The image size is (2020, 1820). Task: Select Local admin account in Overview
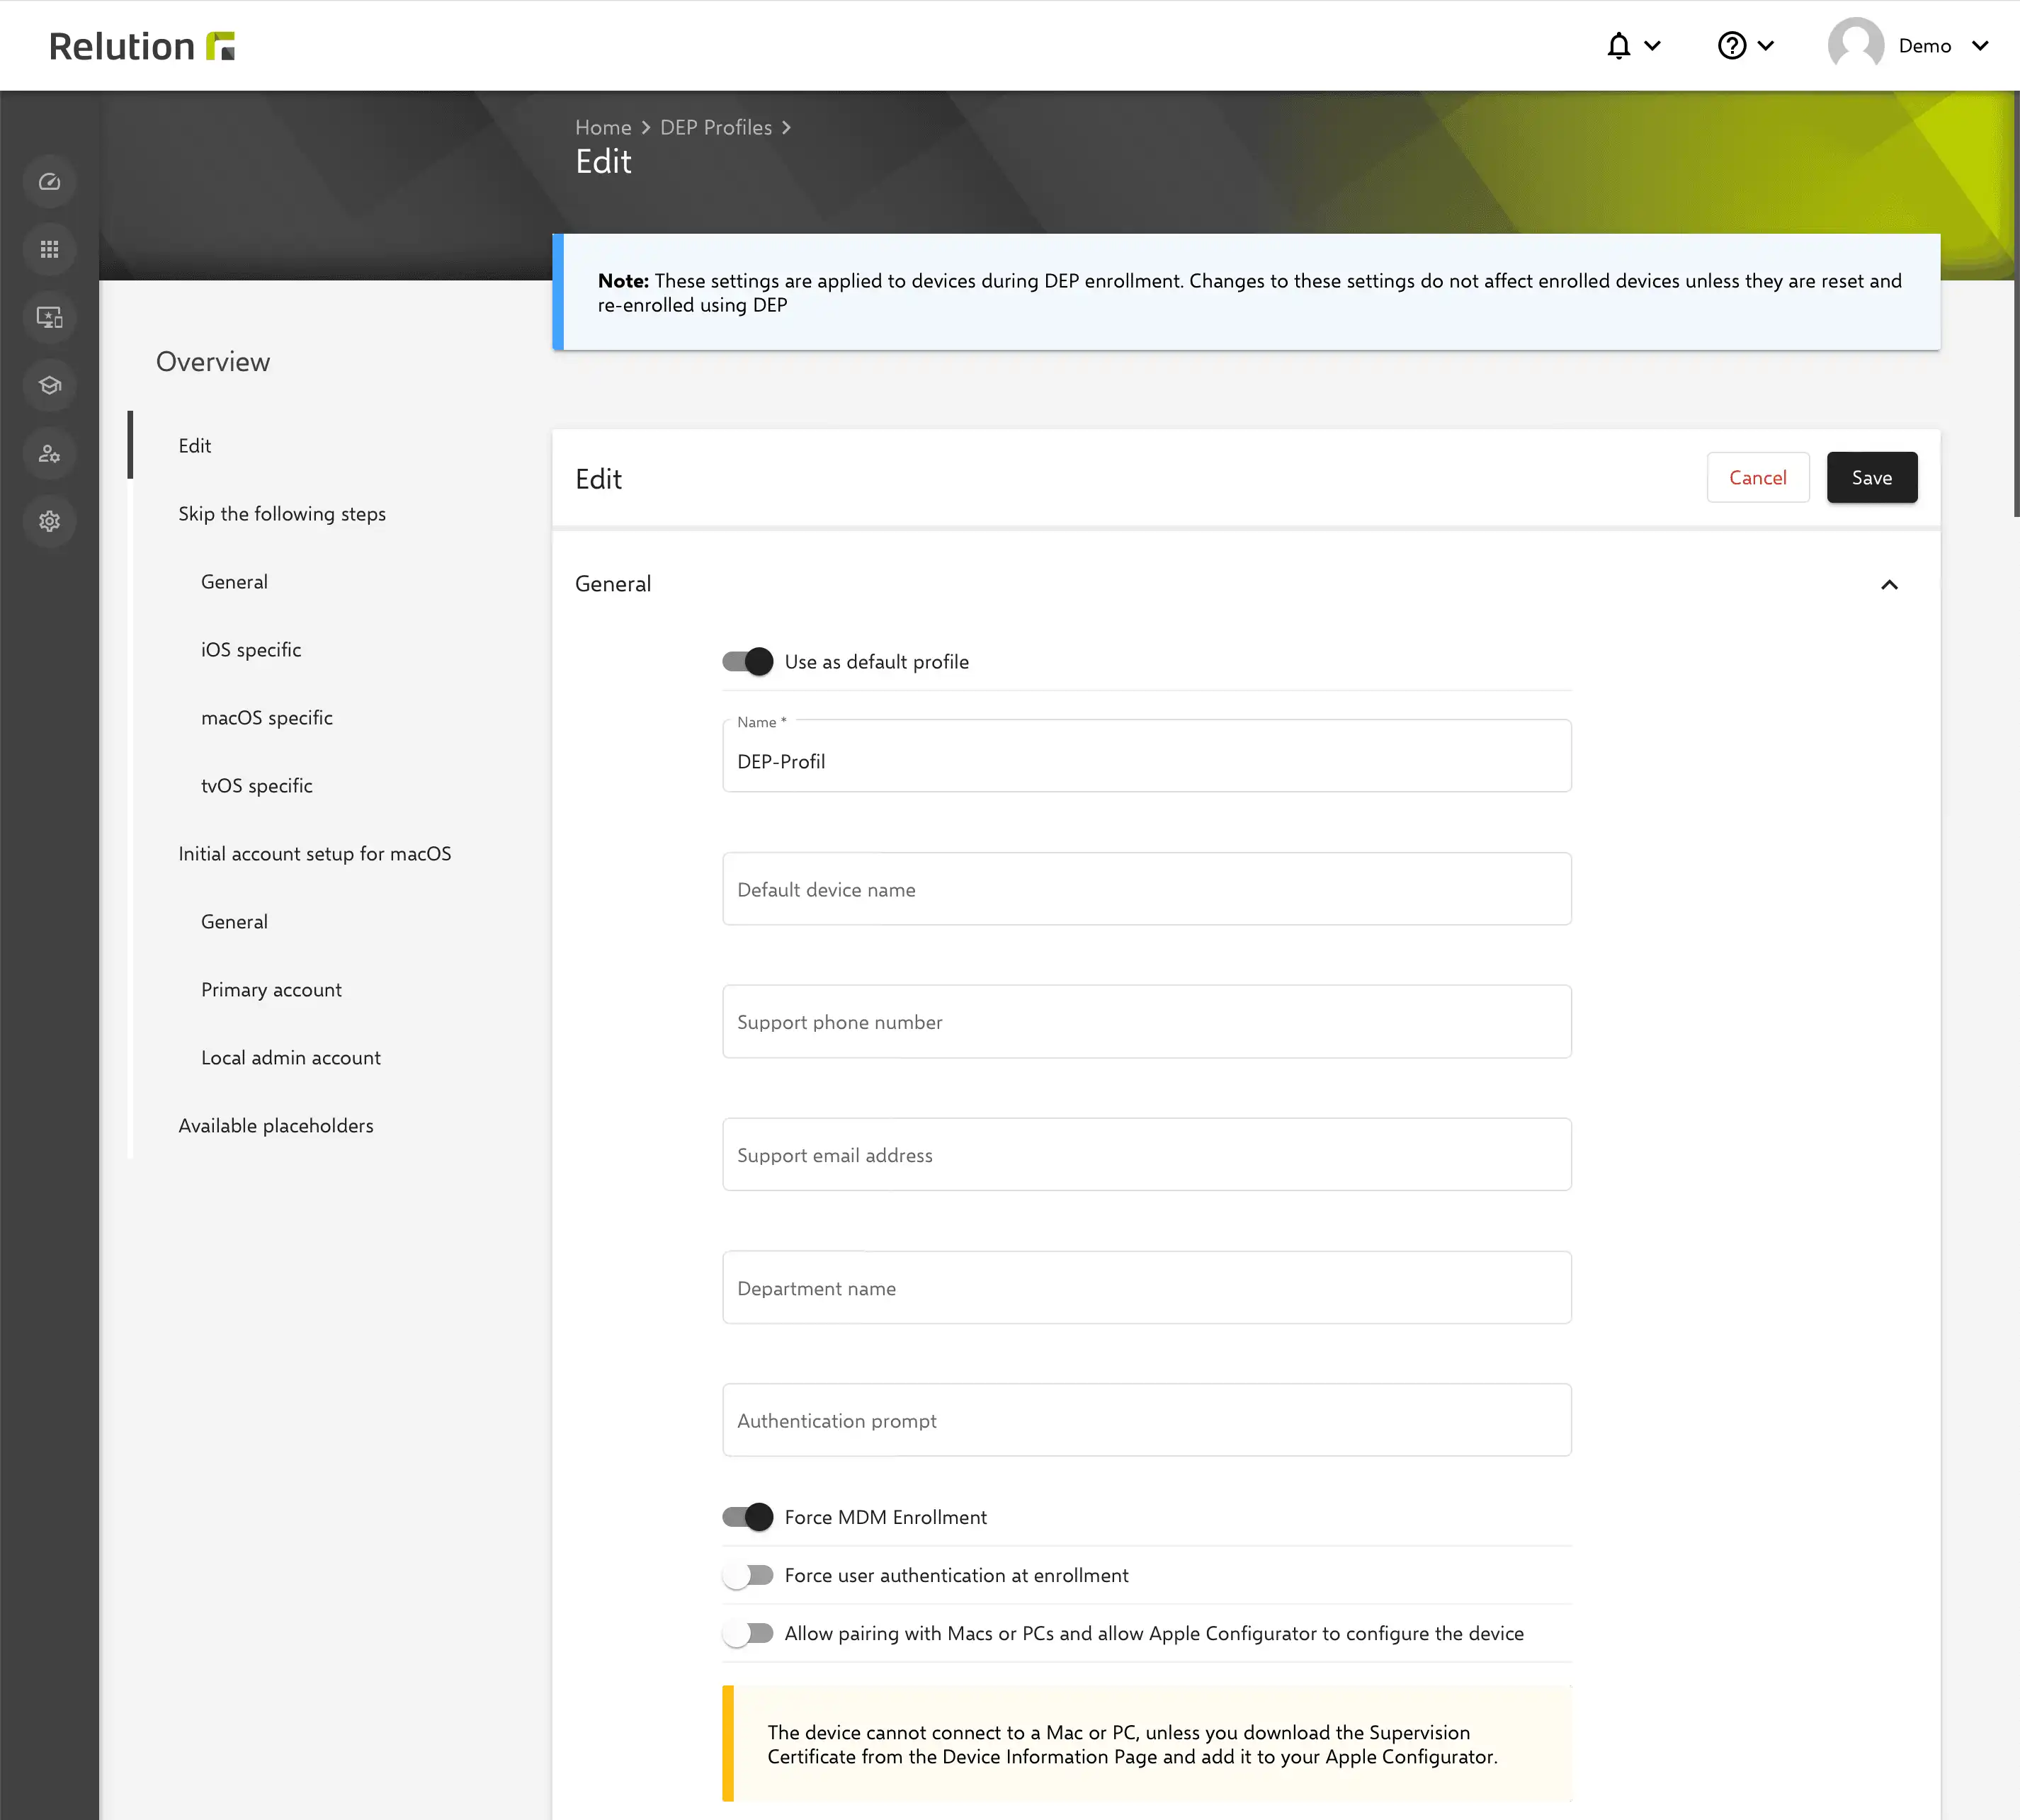[291, 1058]
